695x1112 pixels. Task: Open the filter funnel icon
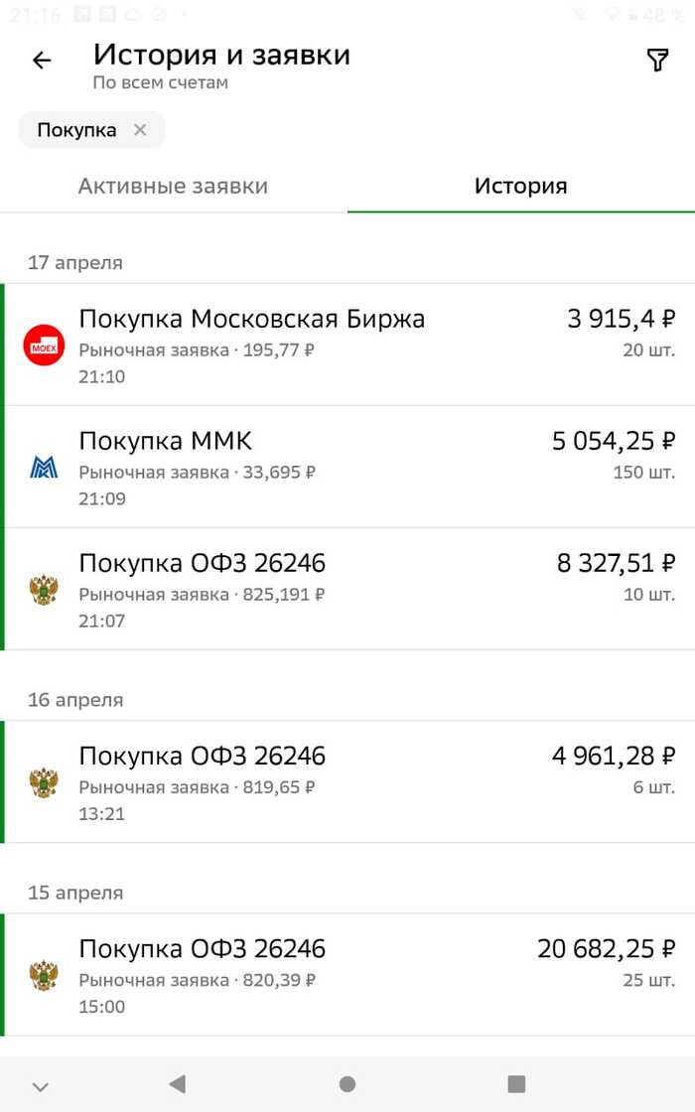coord(657,61)
